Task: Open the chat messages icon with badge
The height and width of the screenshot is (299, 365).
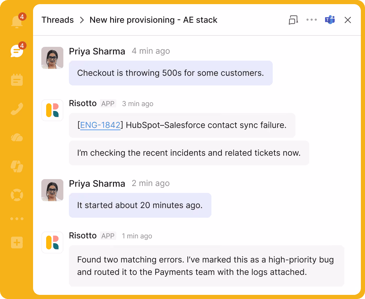Action: click(17, 51)
